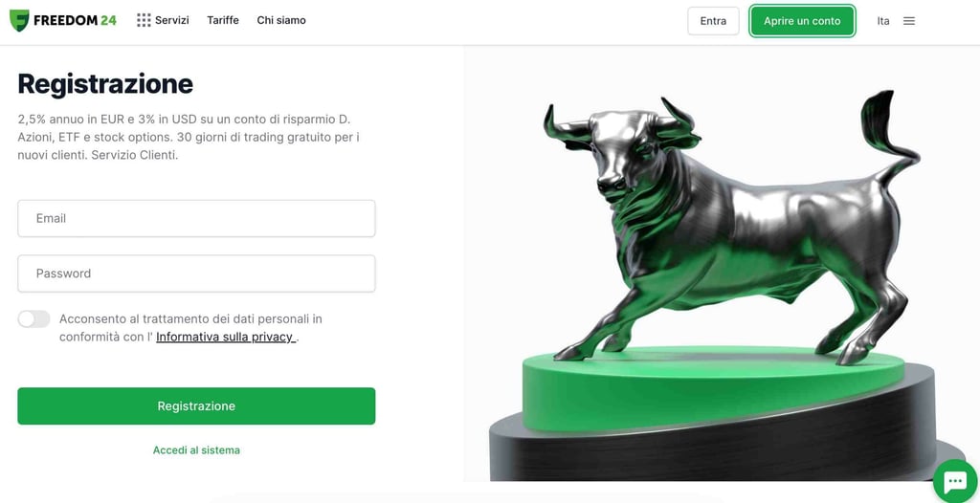
Task: Click the Entra login button
Action: (x=713, y=21)
